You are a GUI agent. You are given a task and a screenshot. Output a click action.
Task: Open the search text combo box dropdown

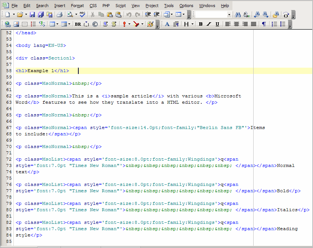pyautogui.click(x=229, y=15)
